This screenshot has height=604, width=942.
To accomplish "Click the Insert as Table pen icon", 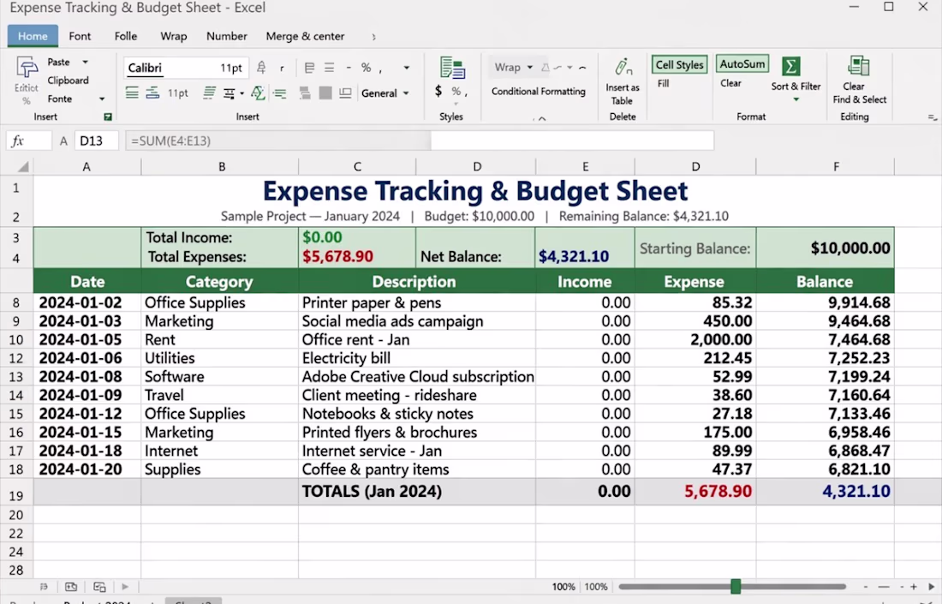I will coord(623,67).
